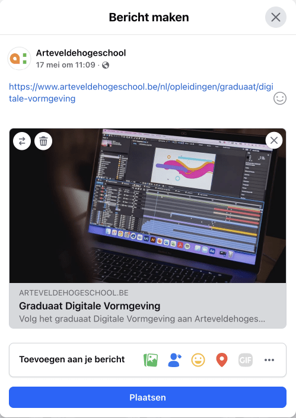Click the Arteveldehogeschool page name
296x418 pixels.
pyautogui.click(x=81, y=53)
